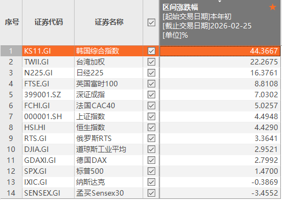282x200 pixels.
Task: Click the orange star favorite icon
Action: (x=273, y=7)
